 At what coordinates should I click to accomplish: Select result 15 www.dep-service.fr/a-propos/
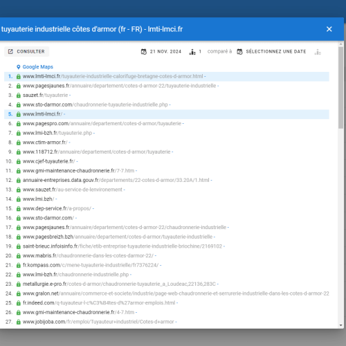(x=57, y=209)
